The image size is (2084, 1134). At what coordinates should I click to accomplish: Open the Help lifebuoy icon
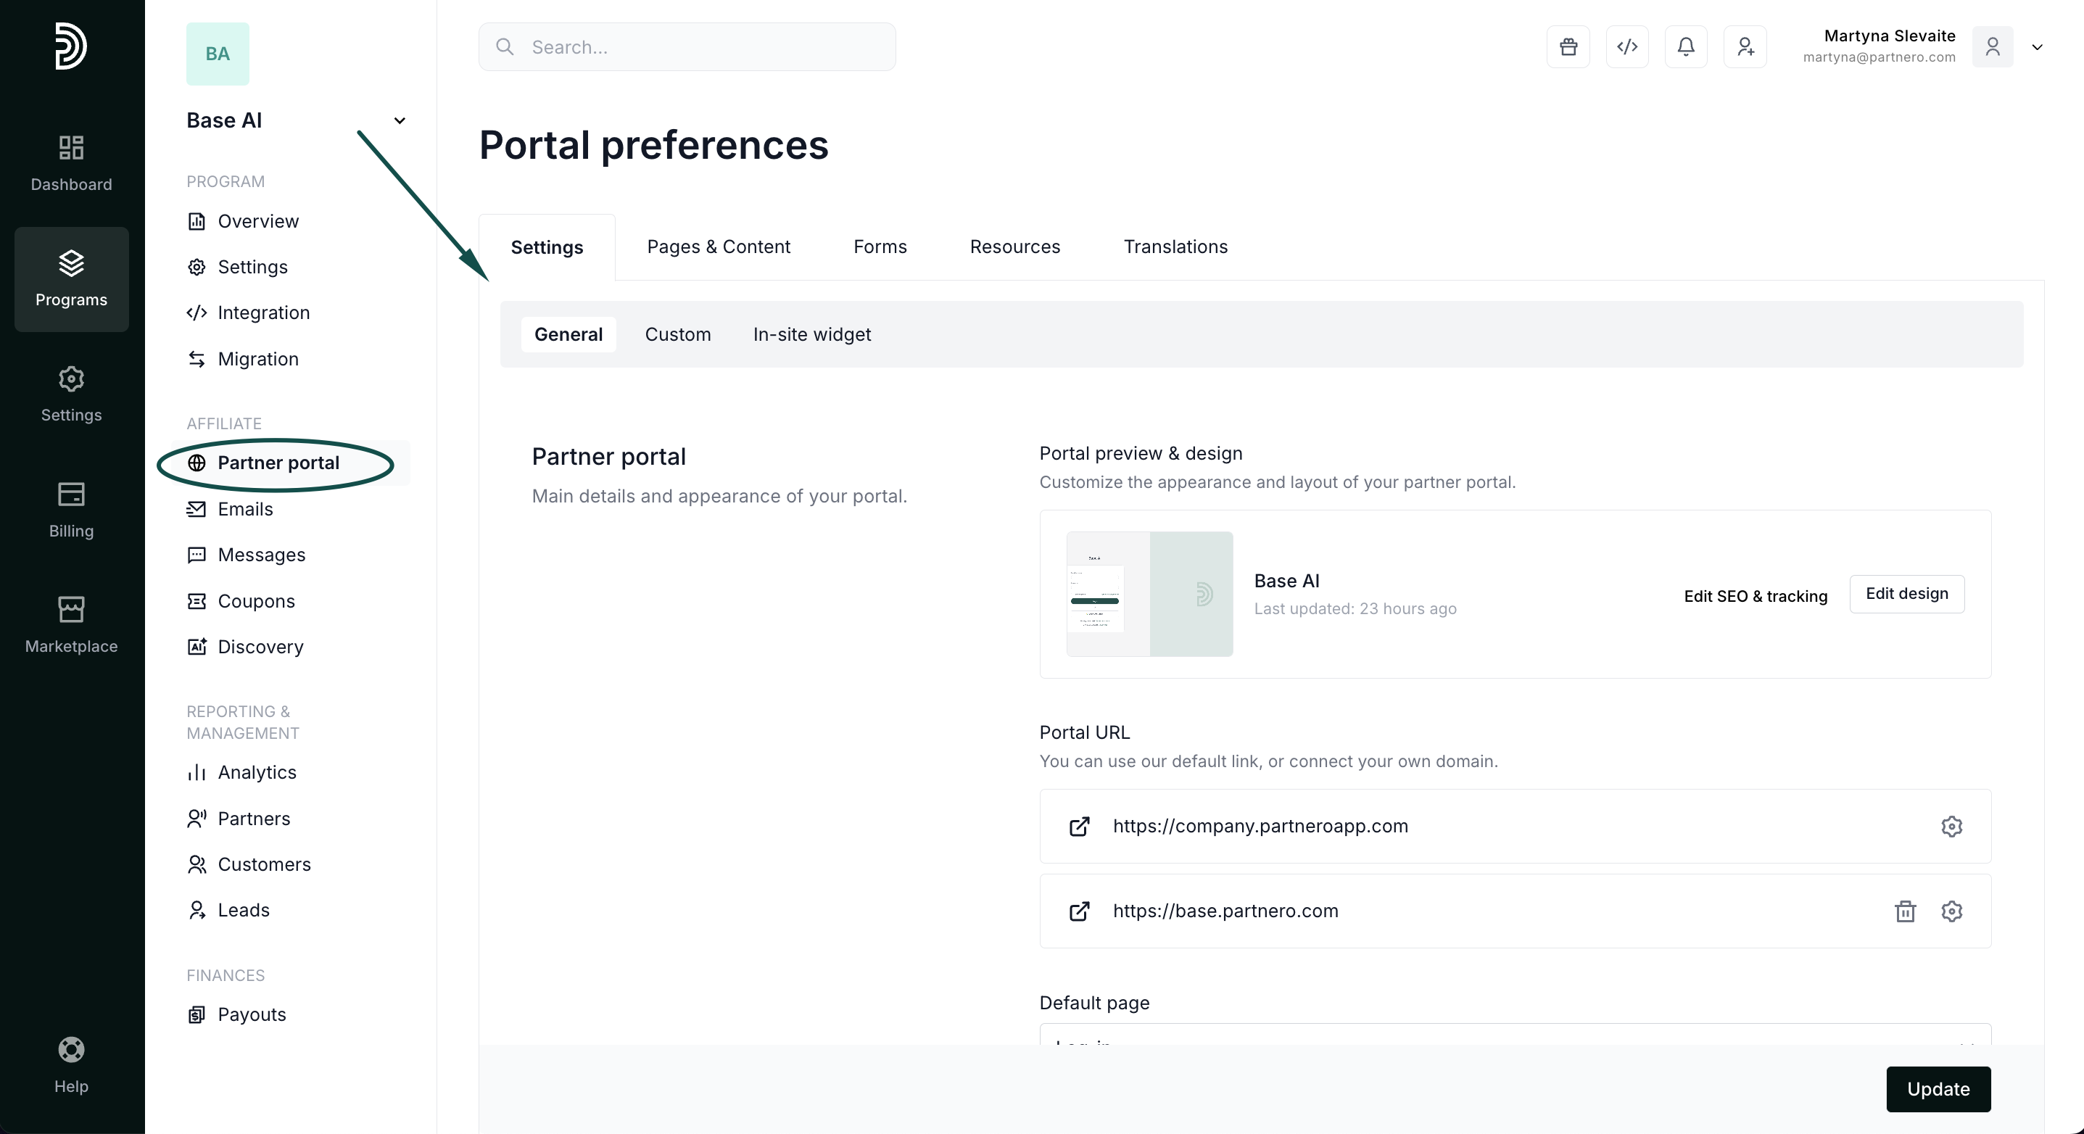pos(71,1064)
